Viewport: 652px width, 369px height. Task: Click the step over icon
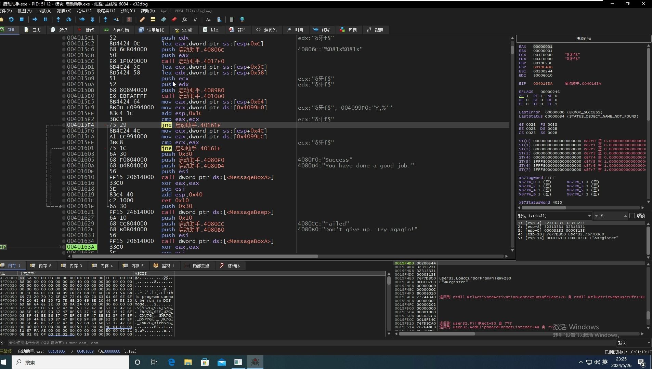pos(68,19)
